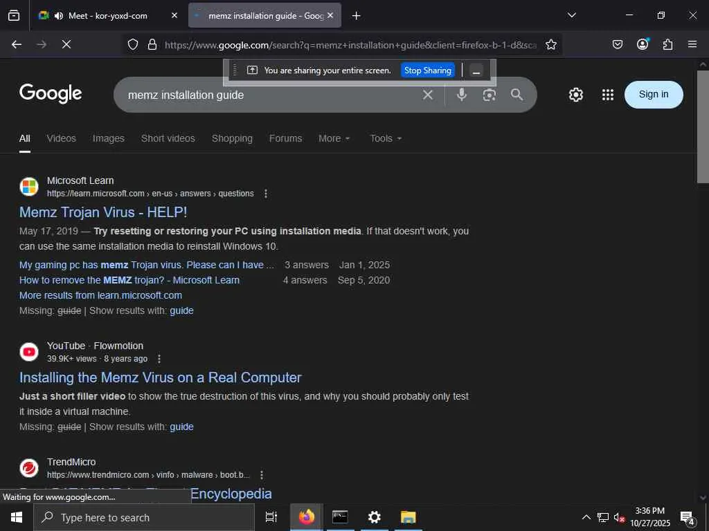The image size is (709, 531).
Task: Open Settings from the taskbar
Action: pos(375,517)
